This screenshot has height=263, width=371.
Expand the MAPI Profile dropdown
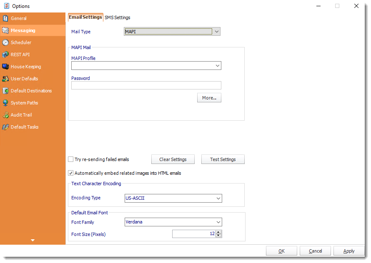click(x=218, y=66)
